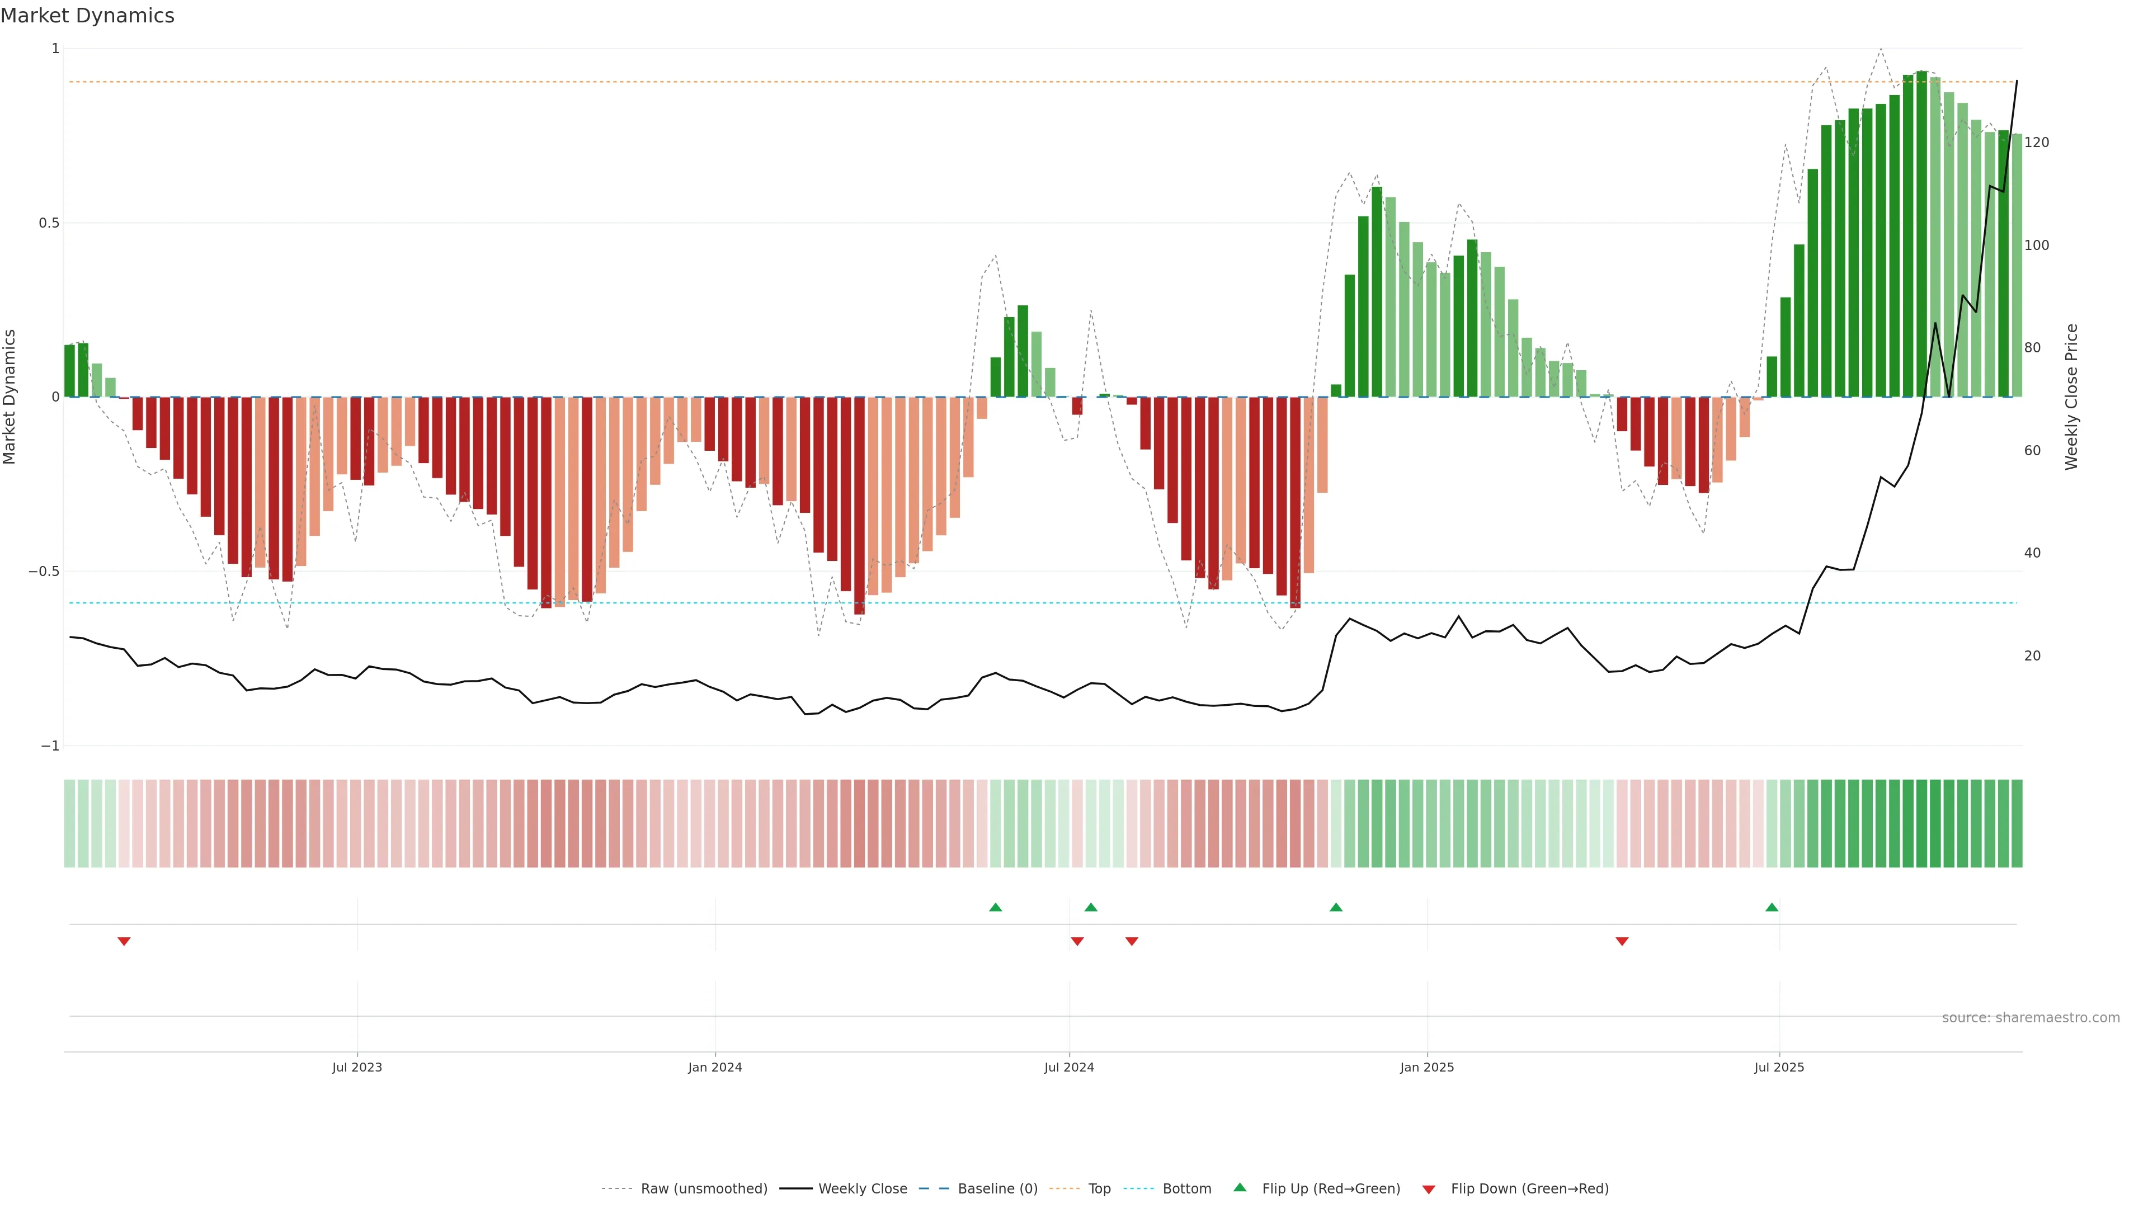Click the Jul 2023 axis label
2148x1208 pixels.
click(357, 1067)
